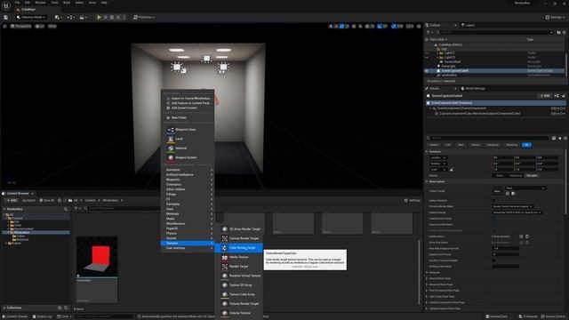Select Texture Cube Array
Screen dimensions: 569x320
[x=239, y=294]
